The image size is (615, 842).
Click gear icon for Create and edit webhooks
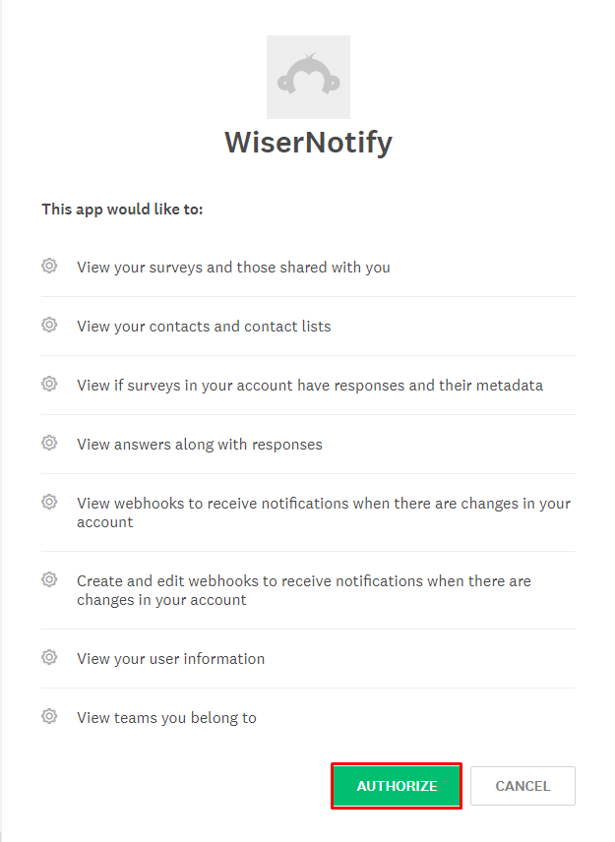(49, 580)
